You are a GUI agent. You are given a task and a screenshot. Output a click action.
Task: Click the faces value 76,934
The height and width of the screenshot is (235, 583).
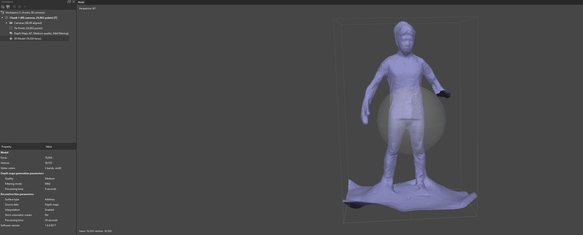pyautogui.click(x=48, y=158)
